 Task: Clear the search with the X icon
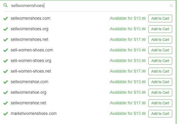click(x=171, y=5)
